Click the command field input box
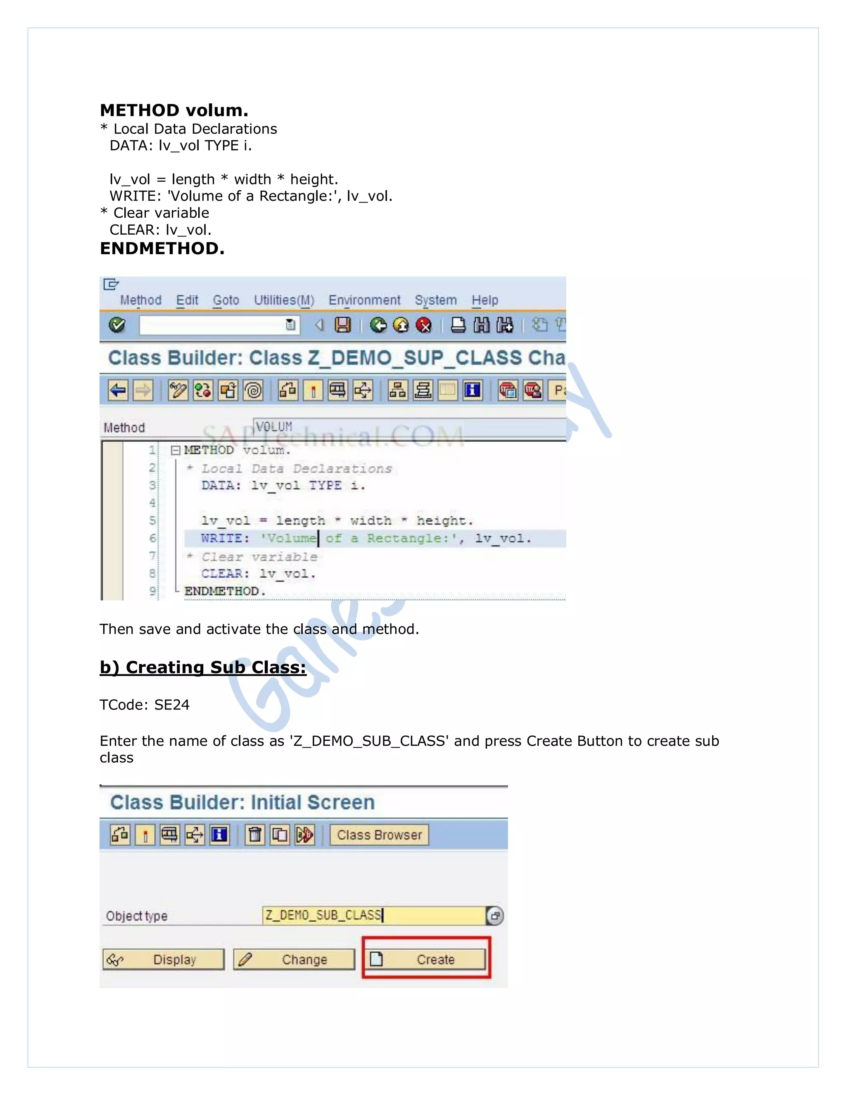The height and width of the screenshot is (1095, 846). pos(219,325)
